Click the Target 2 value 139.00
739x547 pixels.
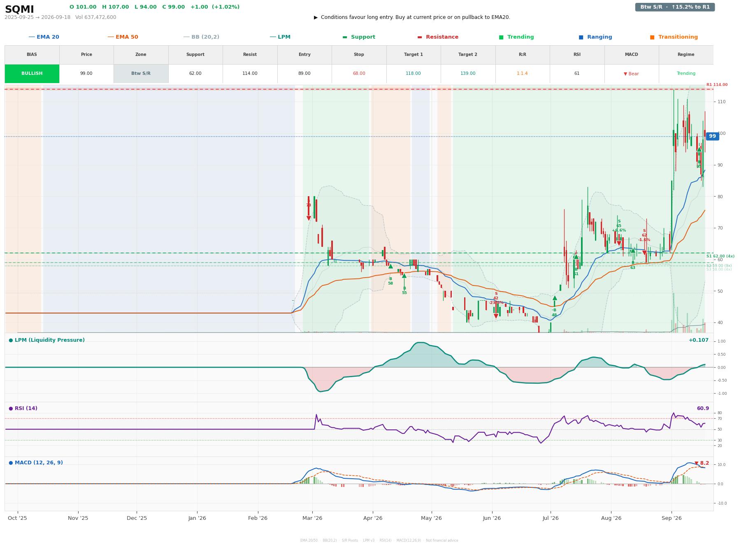[468, 74]
